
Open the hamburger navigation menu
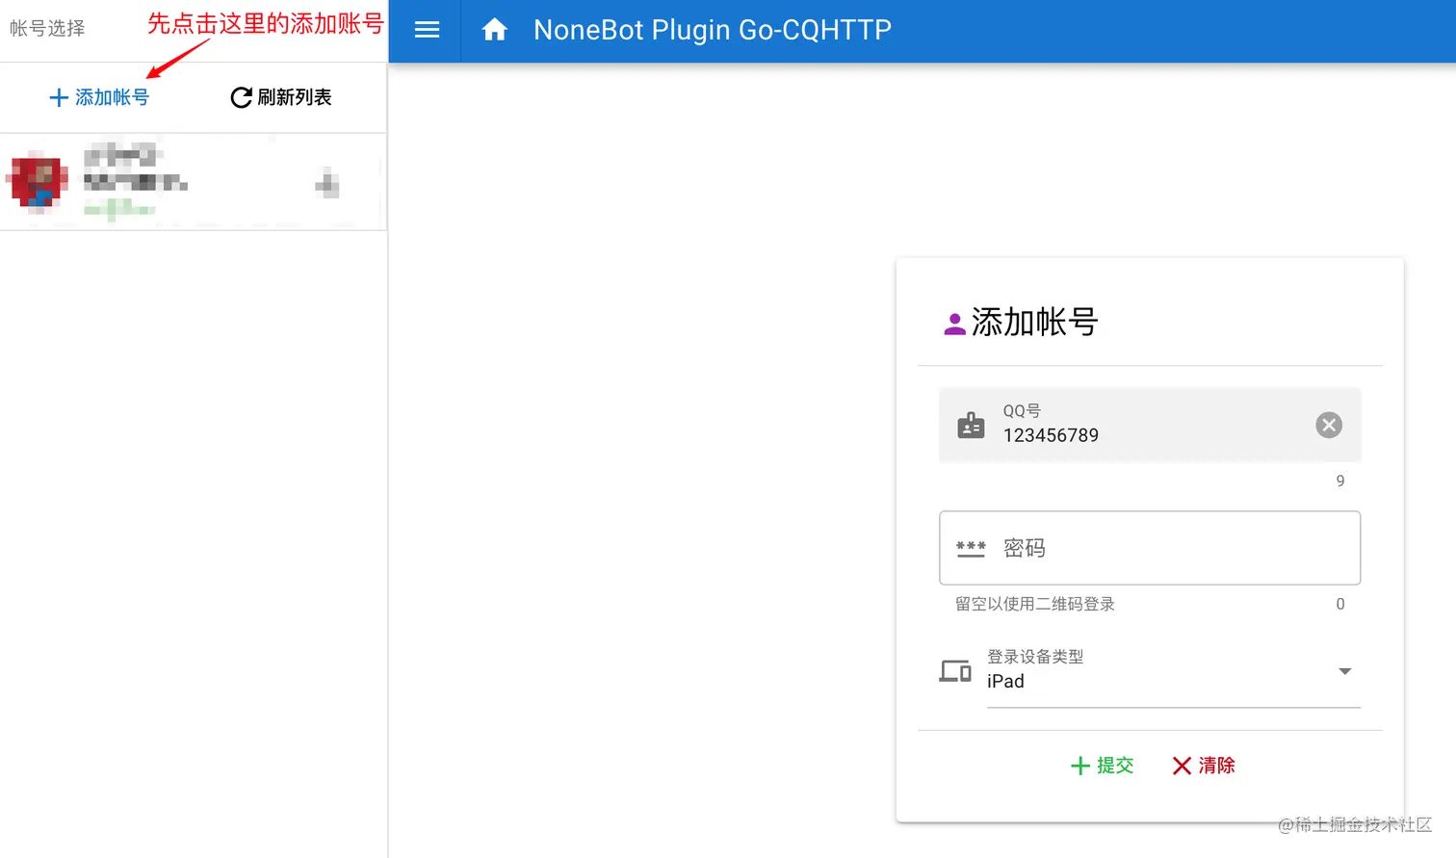pyautogui.click(x=427, y=30)
